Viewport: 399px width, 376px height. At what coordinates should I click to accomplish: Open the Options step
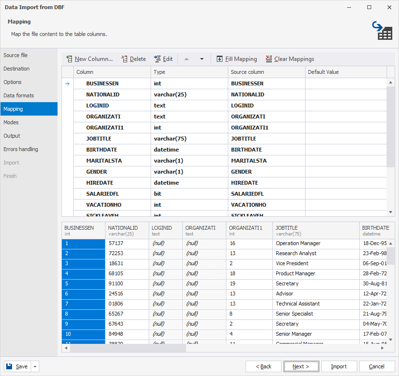29,82
